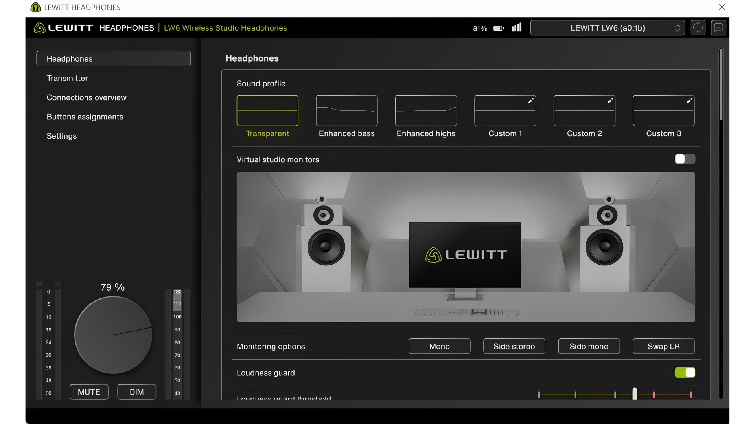The width and height of the screenshot is (755, 424).
Task: Select Swap LR monitoring option
Action: pos(663,346)
